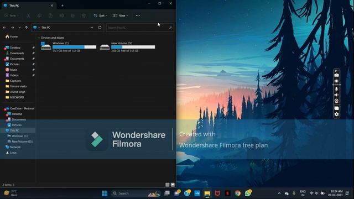
Task: Click the search magnifier in Explorer search box
Action: [170, 28]
